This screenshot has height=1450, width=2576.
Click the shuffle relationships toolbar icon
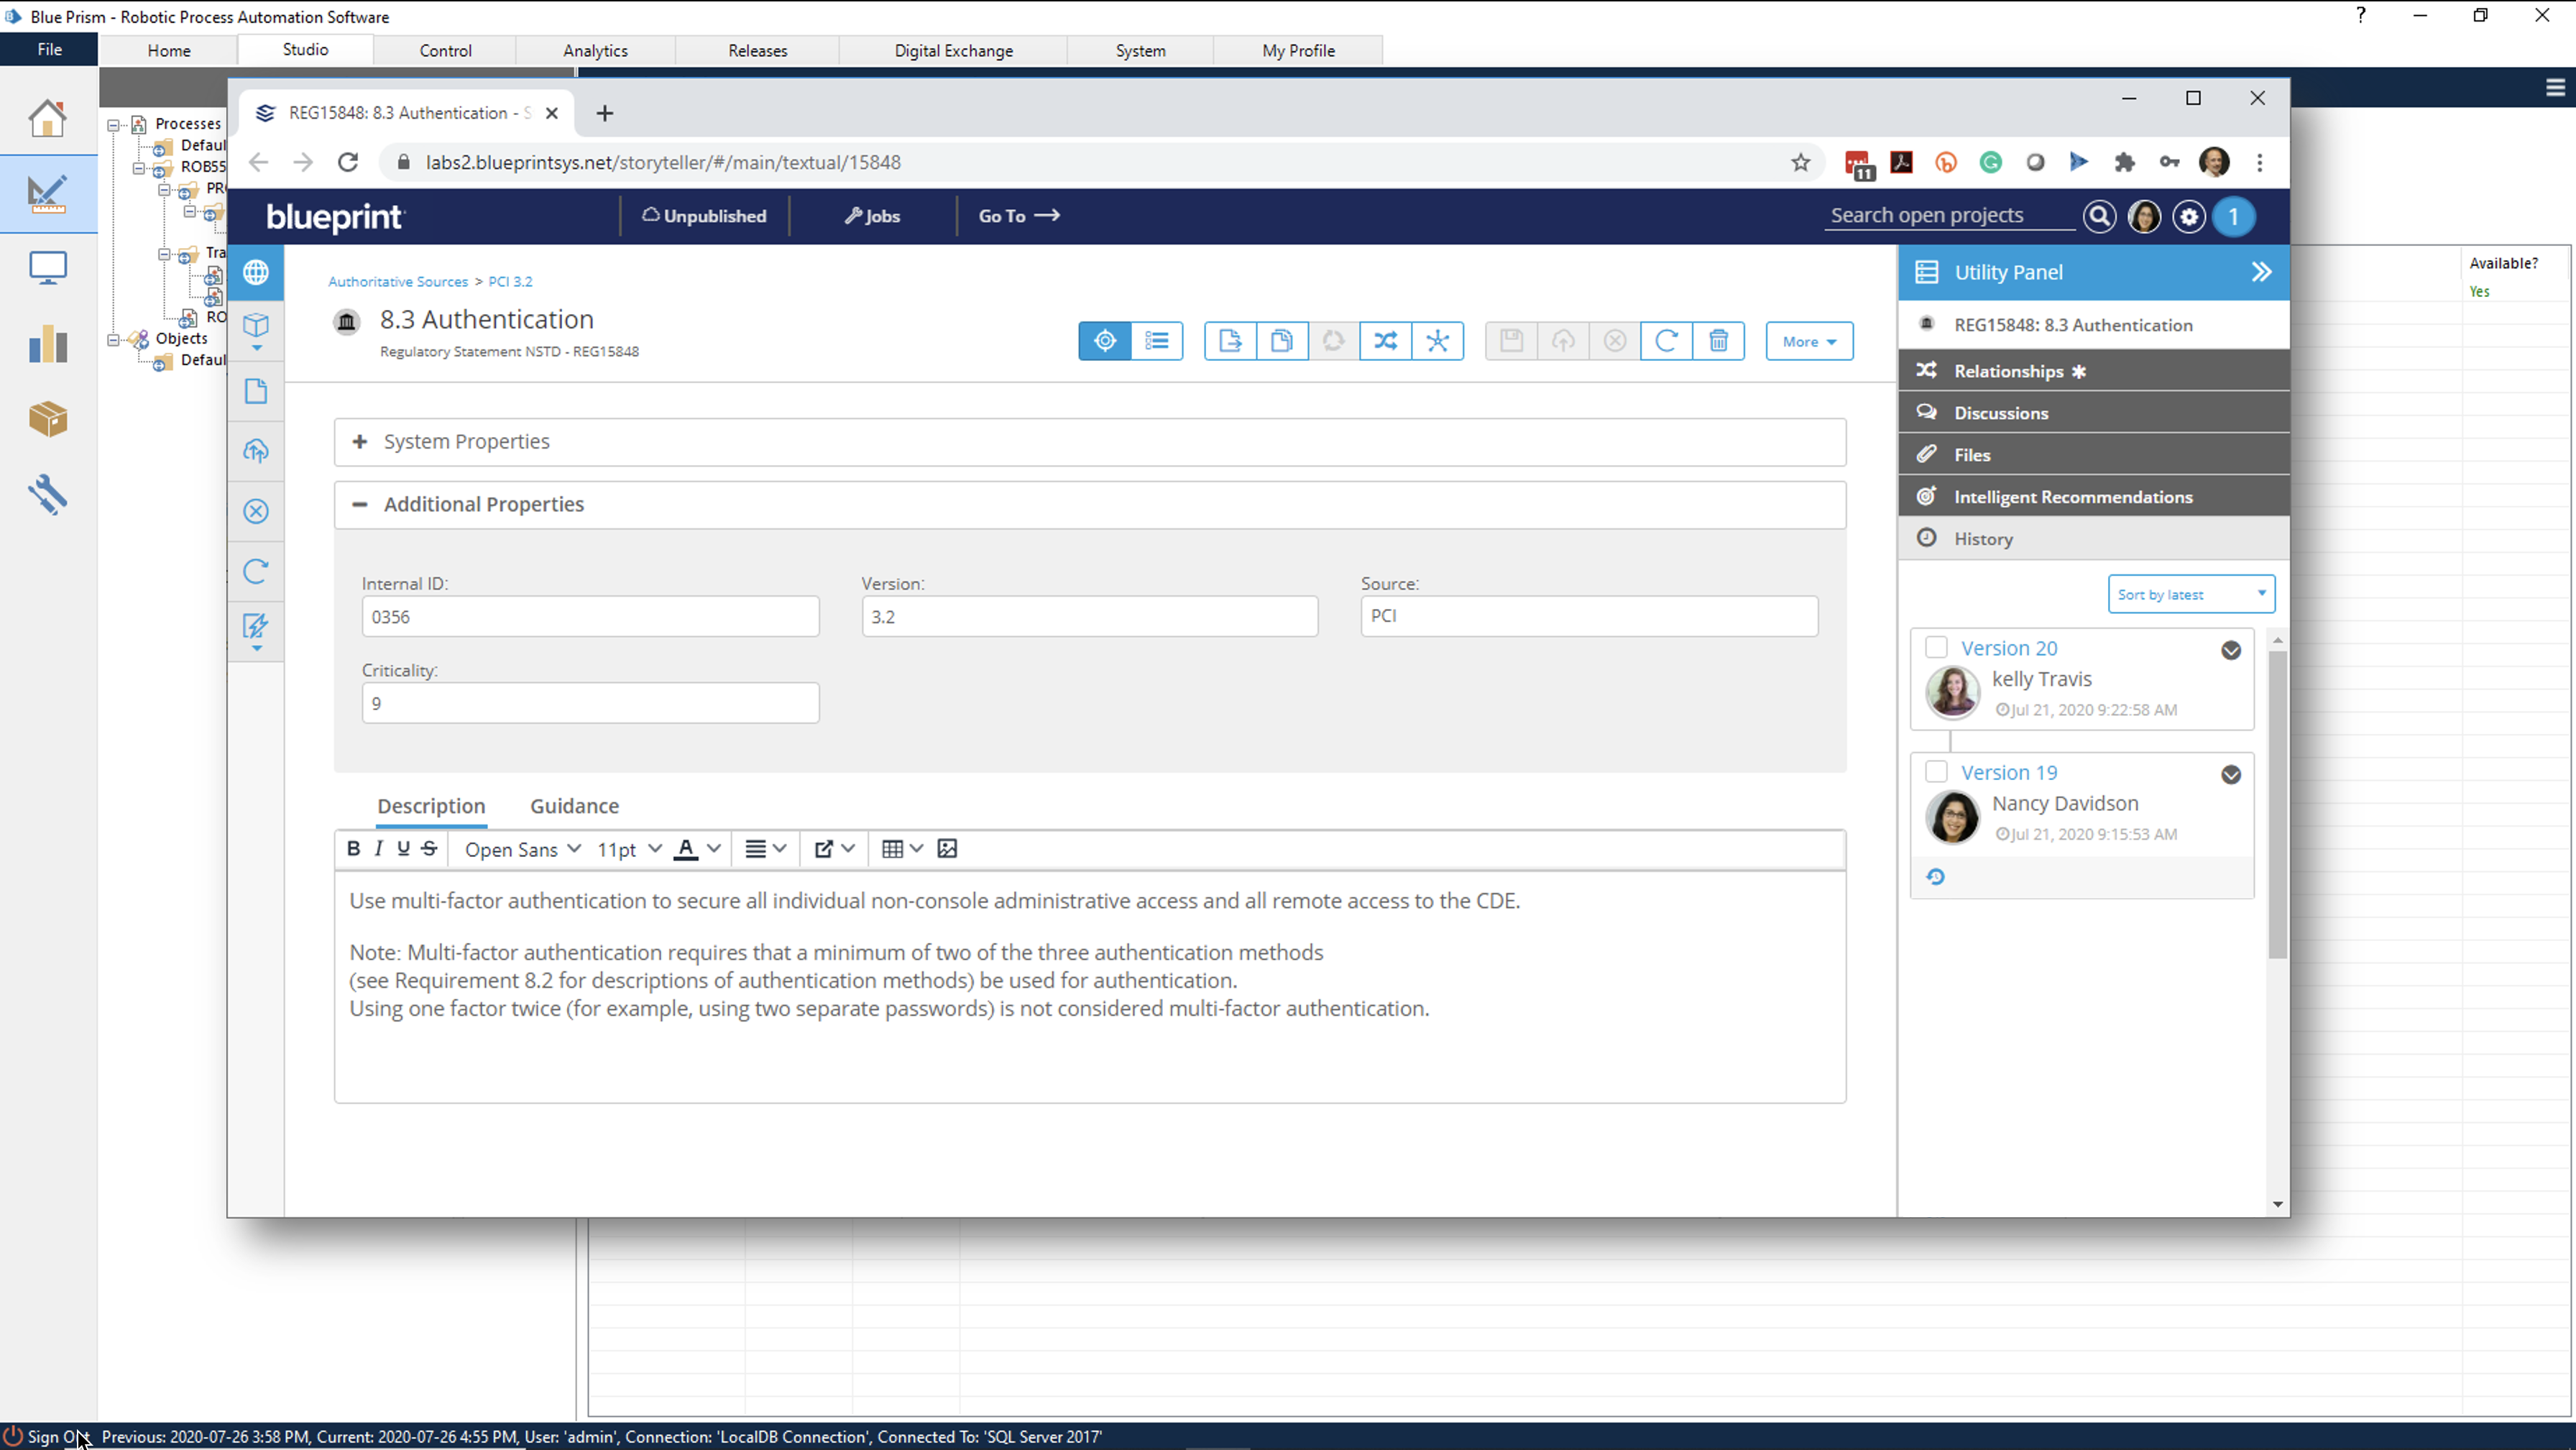coord(1385,341)
